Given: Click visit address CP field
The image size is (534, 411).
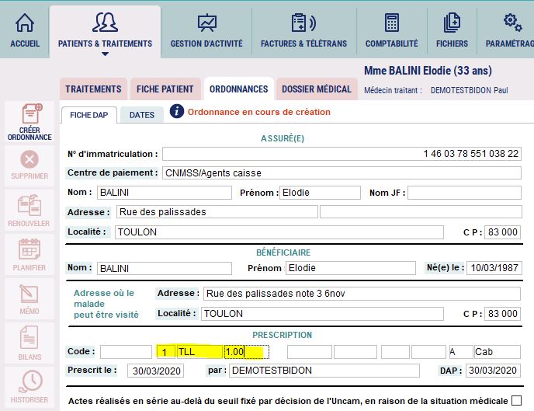Looking at the screenshot, I should coord(502,314).
